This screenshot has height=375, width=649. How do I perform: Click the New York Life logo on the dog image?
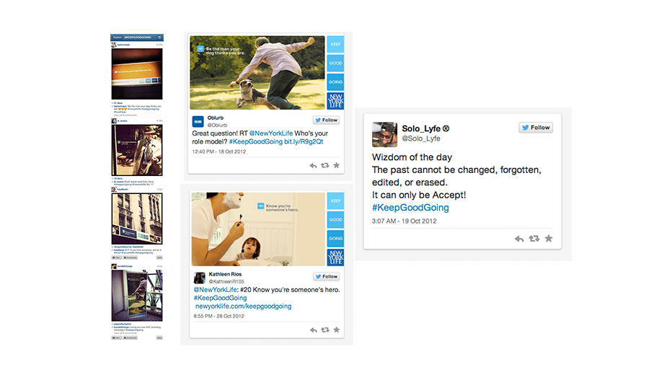tap(335, 101)
